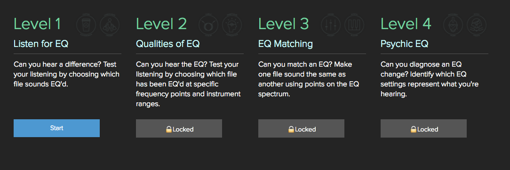510x170 pixels.
Task: Click the mixer faders badge icon for Level 3
Action: tap(331, 24)
